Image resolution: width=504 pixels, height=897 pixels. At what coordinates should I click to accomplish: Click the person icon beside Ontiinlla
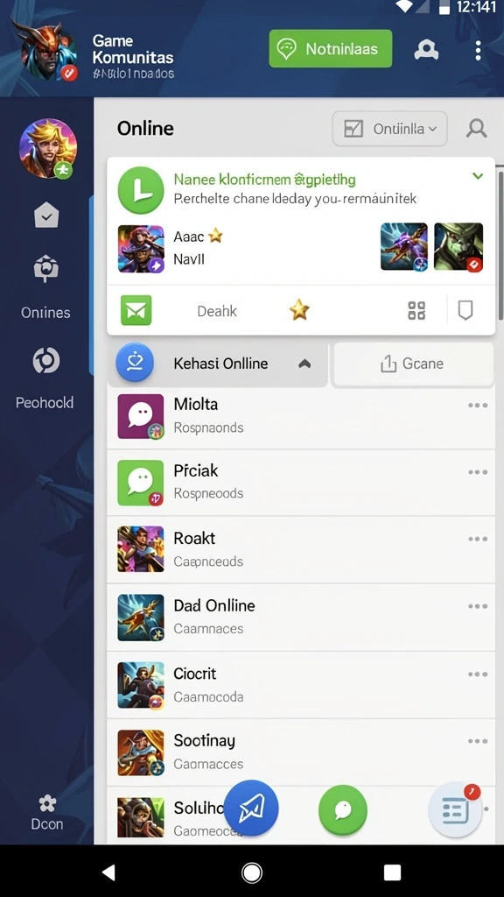coord(476,129)
